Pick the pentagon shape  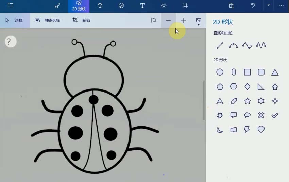pyautogui.click(x=220, y=86)
